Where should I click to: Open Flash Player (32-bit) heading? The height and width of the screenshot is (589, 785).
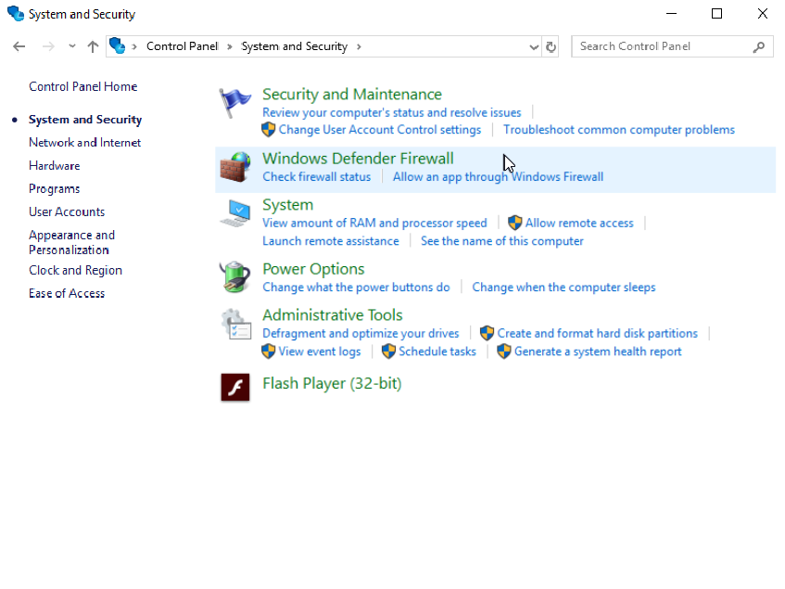[x=332, y=384]
